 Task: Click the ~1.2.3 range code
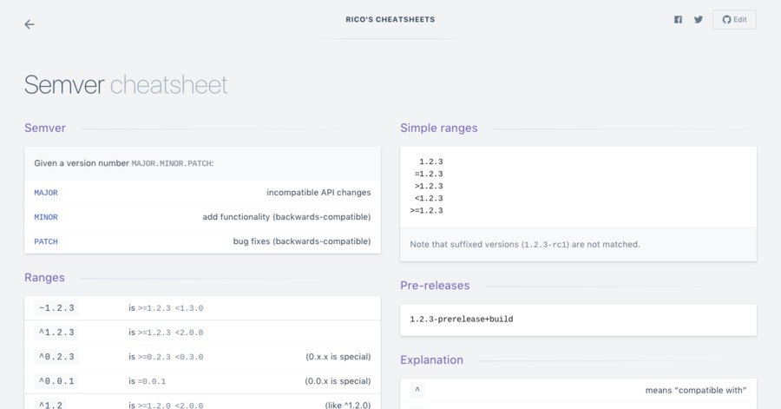pos(56,308)
